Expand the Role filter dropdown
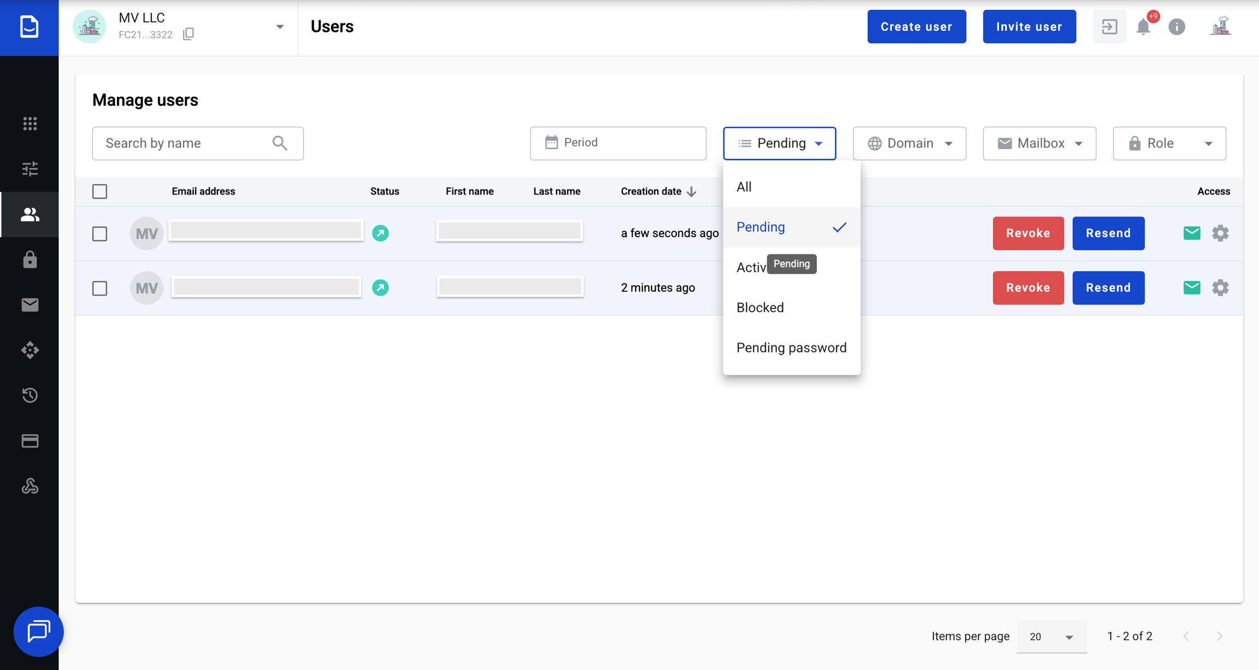This screenshot has width=1259, height=670. tap(1169, 143)
